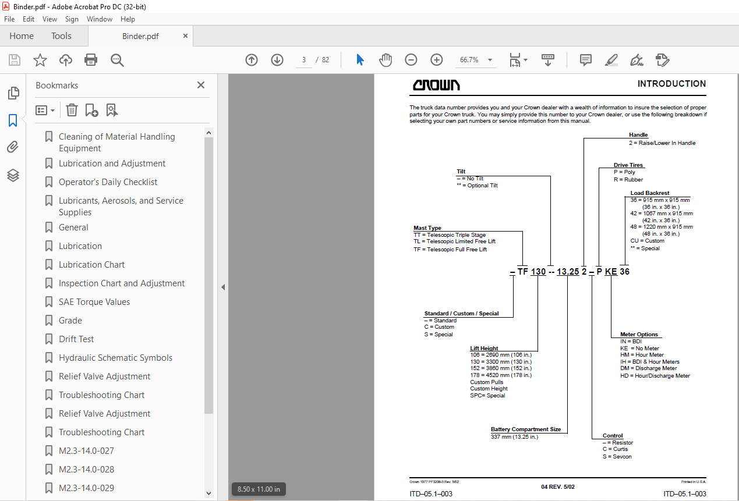Zoom in with the plus icon
This screenshot has width=739, height=501.
[437, 60]
